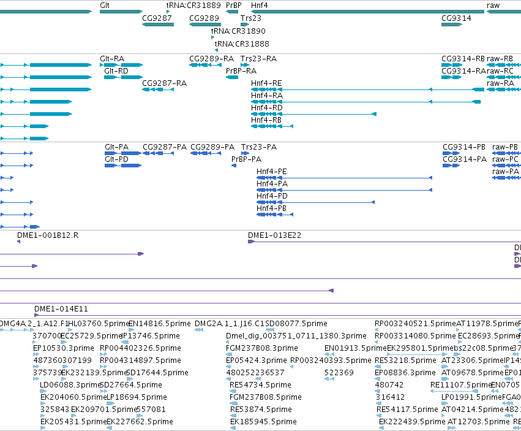Viewport: 521px width, 431px height.
Task: Click the CG9287-RA transcript label
Action: [x=165, y=83]
